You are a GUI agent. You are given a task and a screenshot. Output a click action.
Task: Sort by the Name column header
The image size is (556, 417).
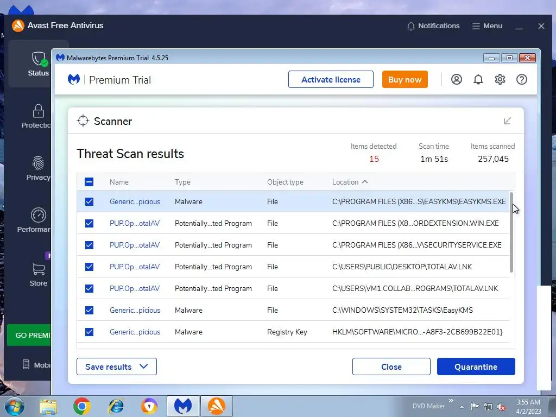tap(119, 182)
